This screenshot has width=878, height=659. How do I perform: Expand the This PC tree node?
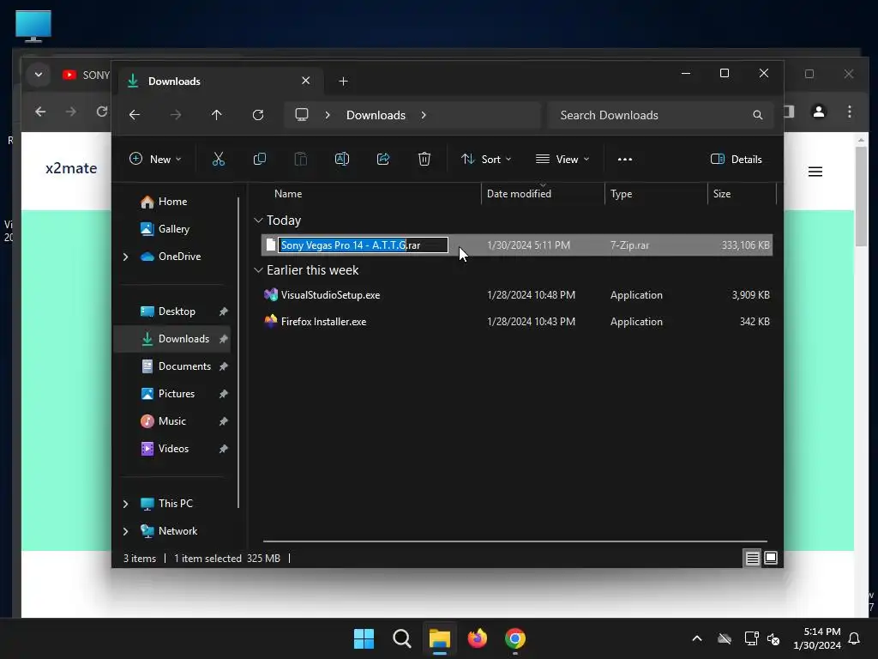point(125,504)
